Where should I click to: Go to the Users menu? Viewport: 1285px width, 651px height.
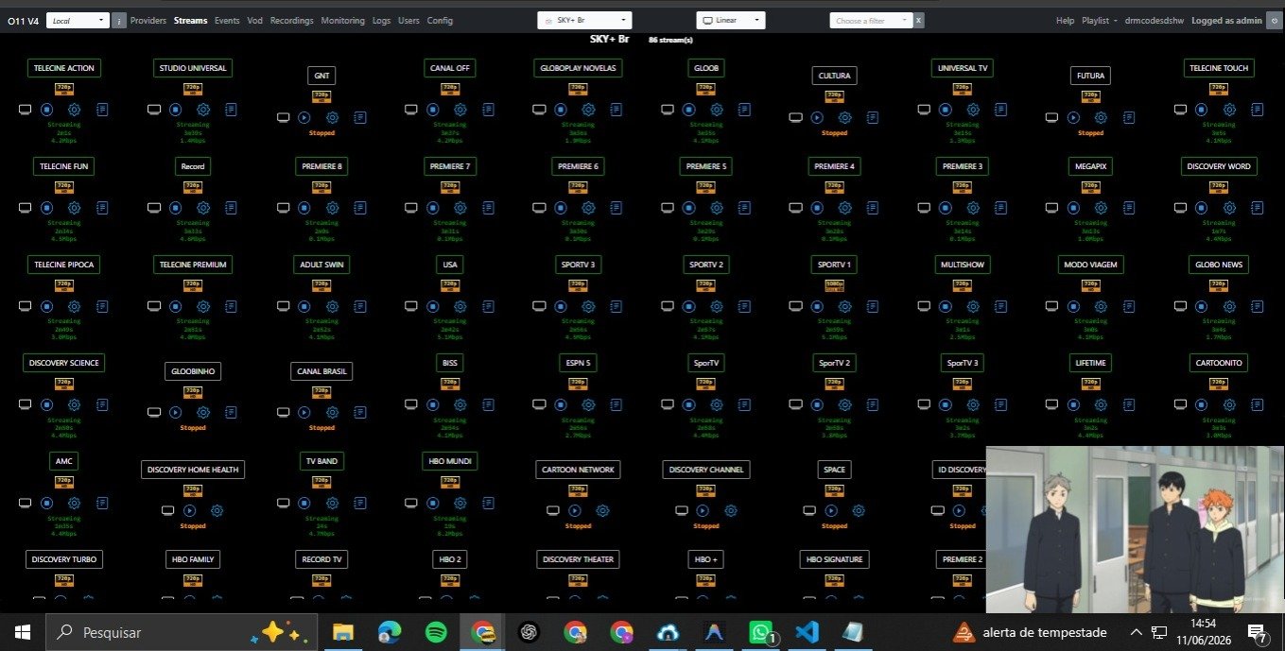point(408,20)
